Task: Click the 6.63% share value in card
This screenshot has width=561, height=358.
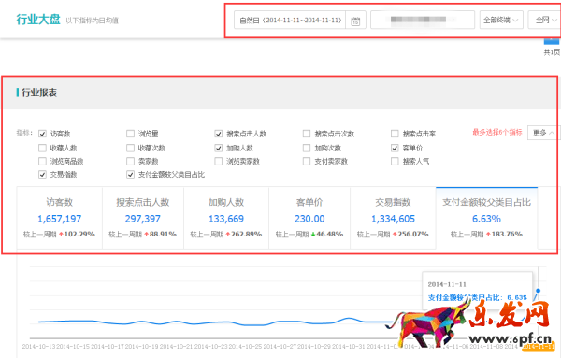Action: (x=486, y=219)
